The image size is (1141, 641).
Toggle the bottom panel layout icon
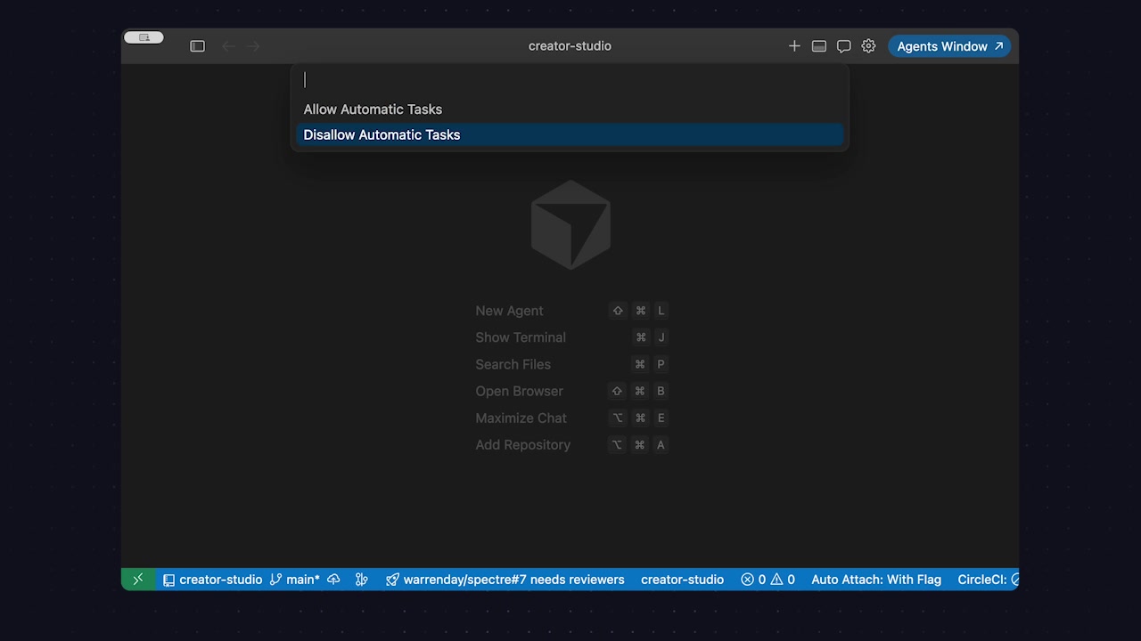[x=819, y=46]
